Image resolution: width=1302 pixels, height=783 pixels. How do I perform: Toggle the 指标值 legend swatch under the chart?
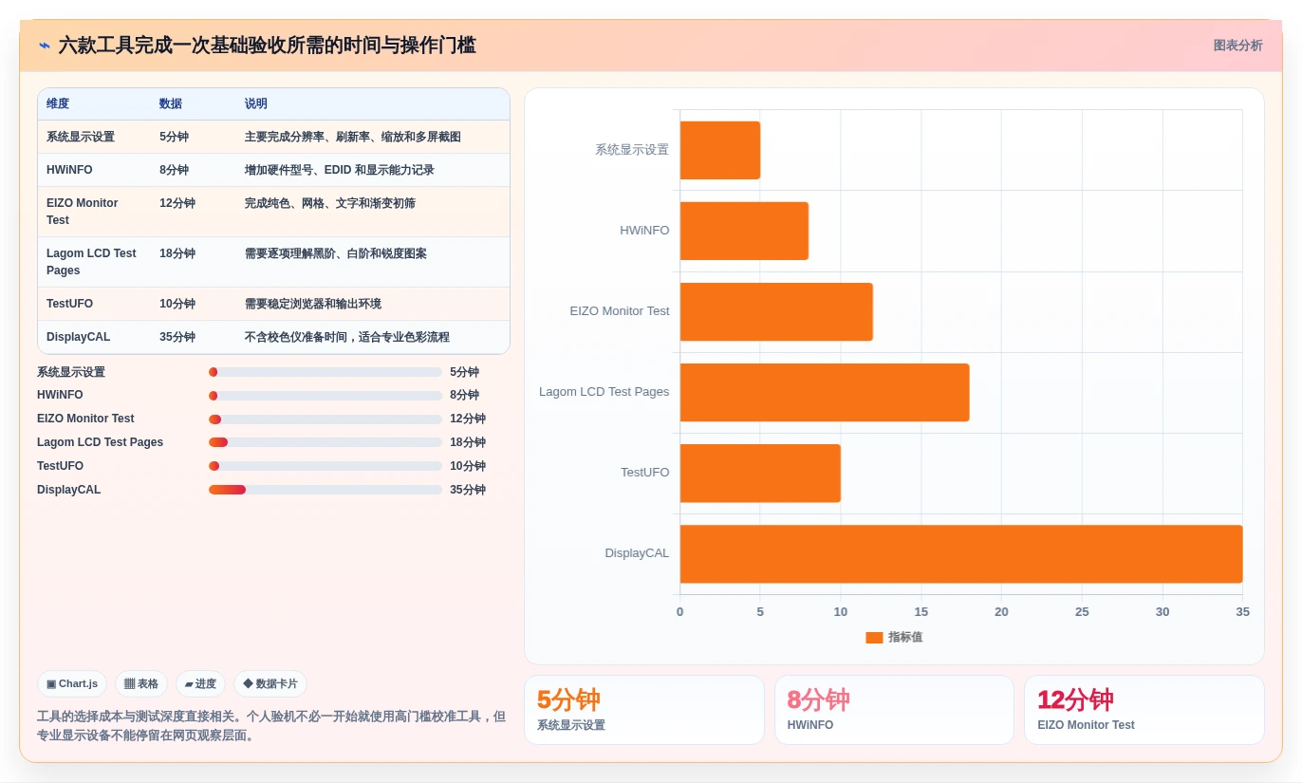(x=874, y=638)
